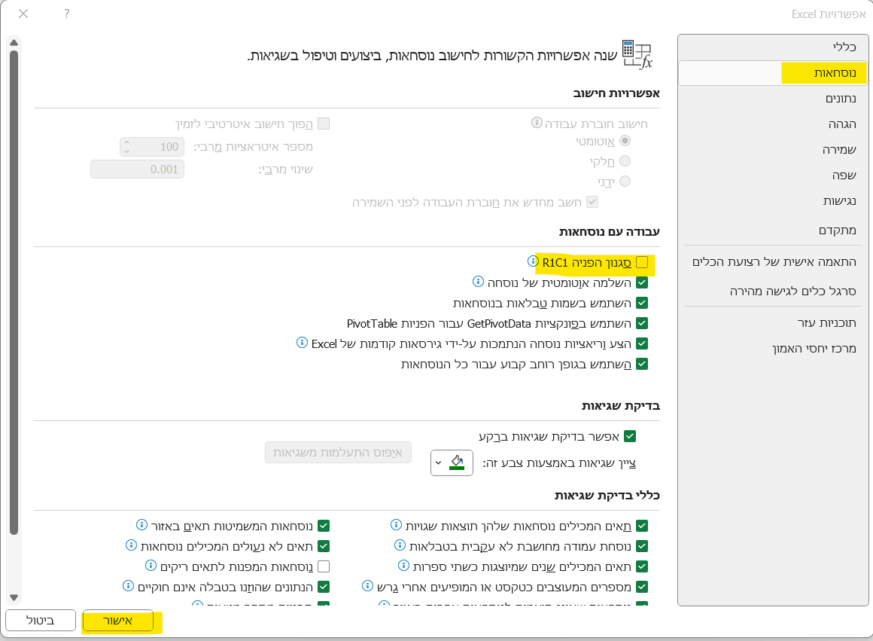
Task: Click info icon beside formula AutoComplete option
Action: point(477,282)
